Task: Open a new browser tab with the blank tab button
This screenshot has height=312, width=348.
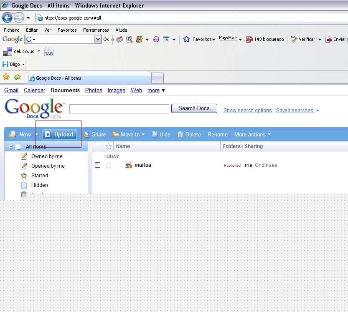Action: (157, 78)
